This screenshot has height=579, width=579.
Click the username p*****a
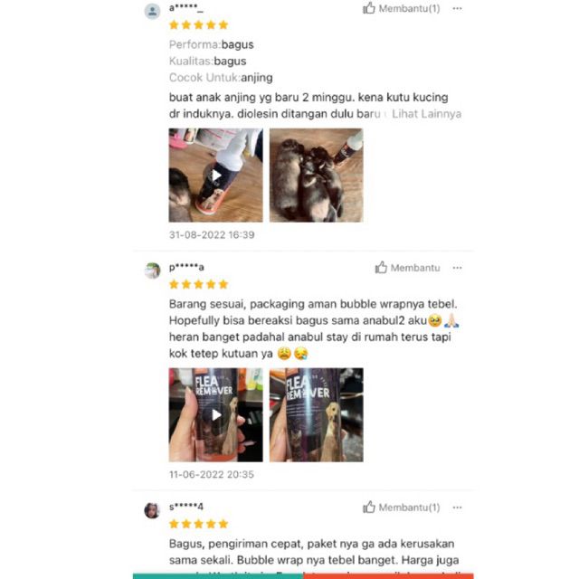186,267
